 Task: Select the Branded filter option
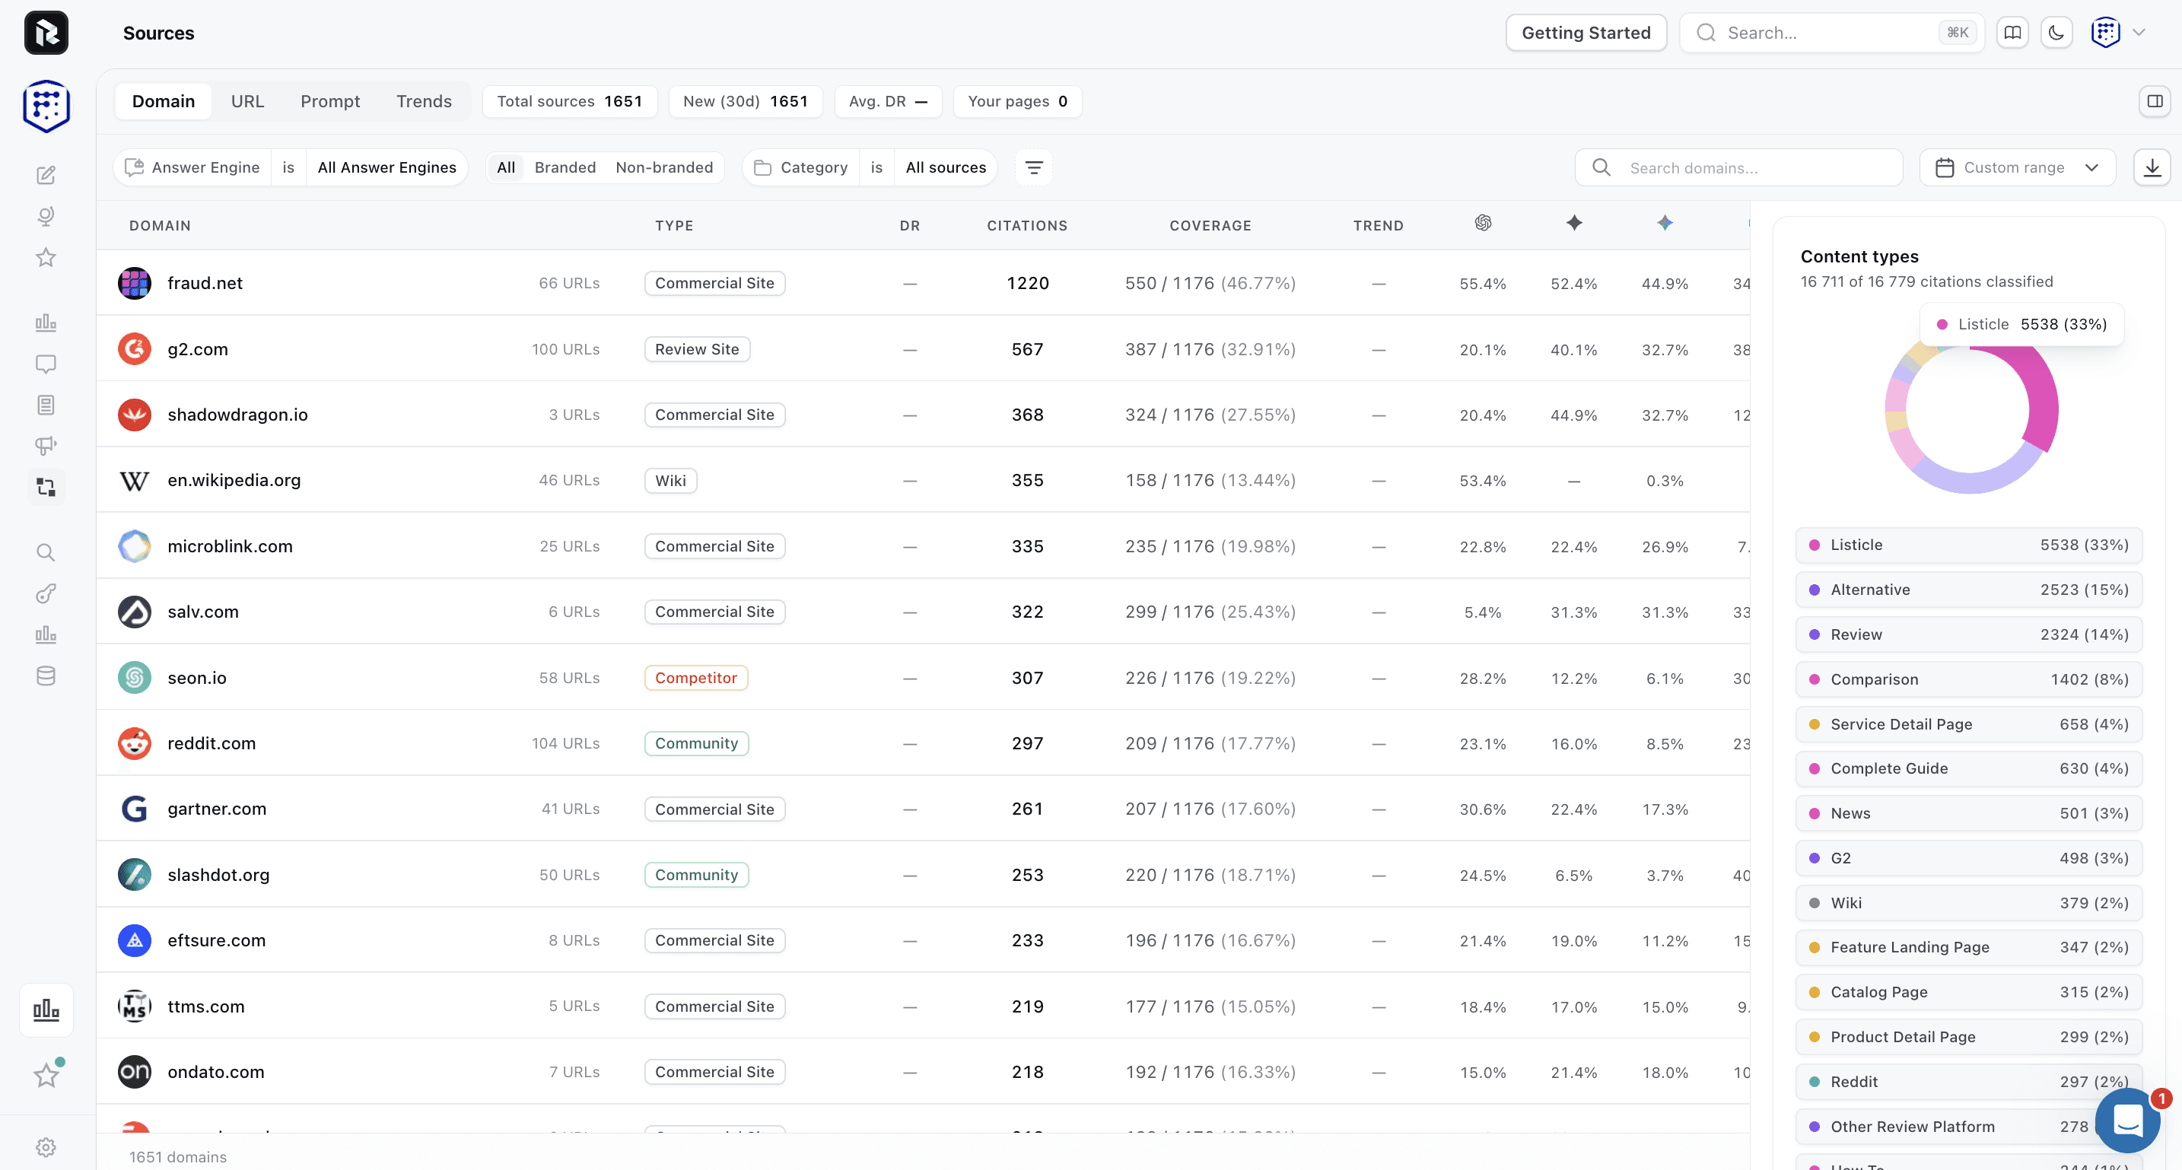pos(565,168)
